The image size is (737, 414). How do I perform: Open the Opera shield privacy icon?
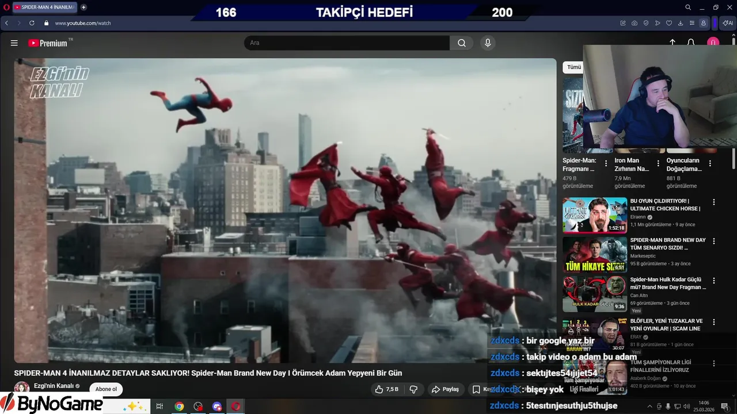tap(646, 23)
